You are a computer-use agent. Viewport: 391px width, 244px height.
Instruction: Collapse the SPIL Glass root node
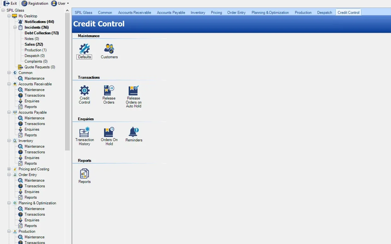click(x=3, y=10)
